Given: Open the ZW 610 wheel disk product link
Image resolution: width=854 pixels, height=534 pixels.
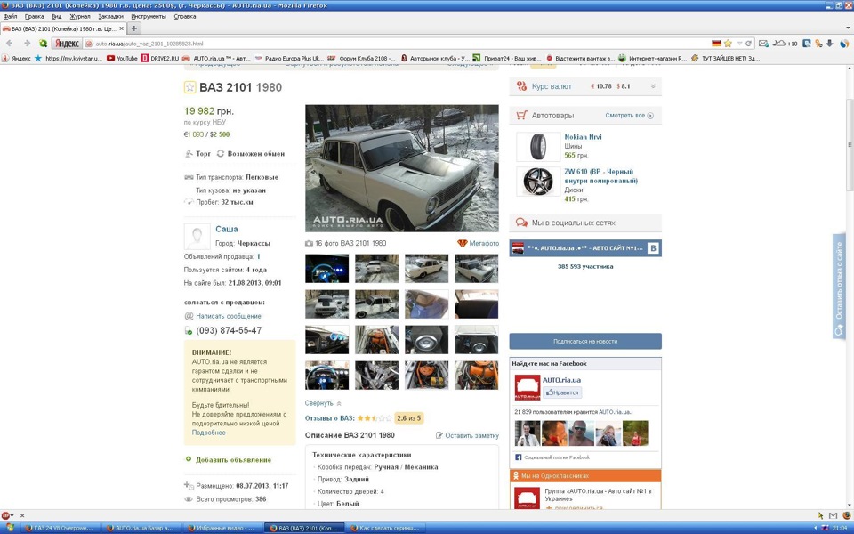Looking at the screenshot, I should coord(600,176).
